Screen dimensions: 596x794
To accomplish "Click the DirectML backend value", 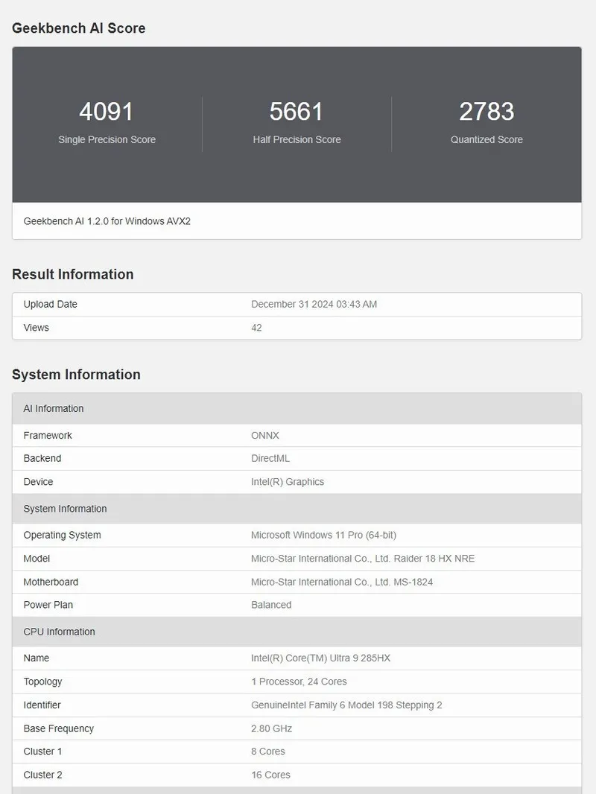I will (x=270, y=458).
